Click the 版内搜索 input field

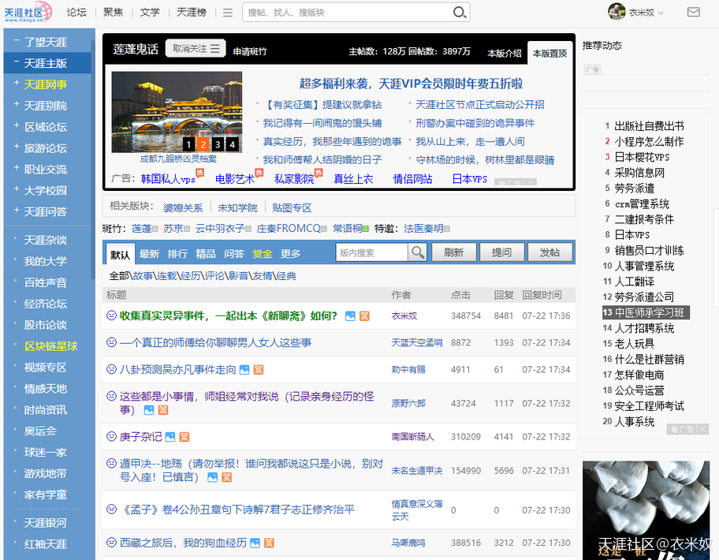pyautogui.click(x=372, y=252)
